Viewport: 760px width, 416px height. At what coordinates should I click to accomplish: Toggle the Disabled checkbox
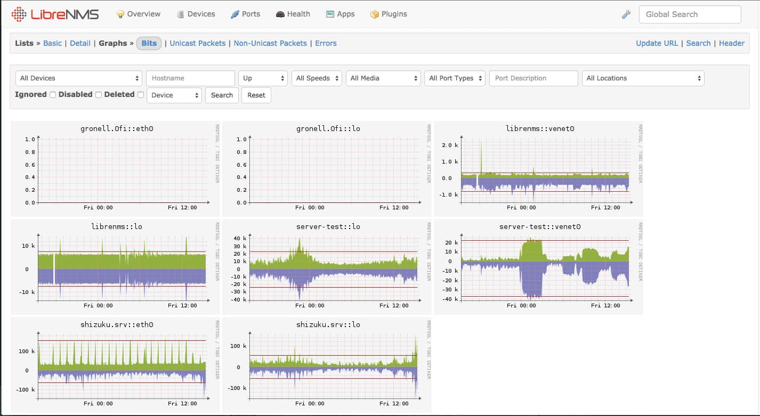click(x=99, y=95)
